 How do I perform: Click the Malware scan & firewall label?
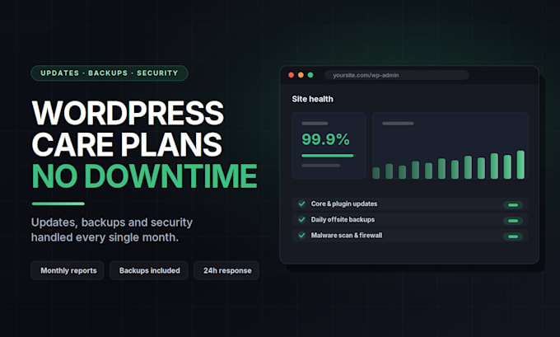[347, 235]
